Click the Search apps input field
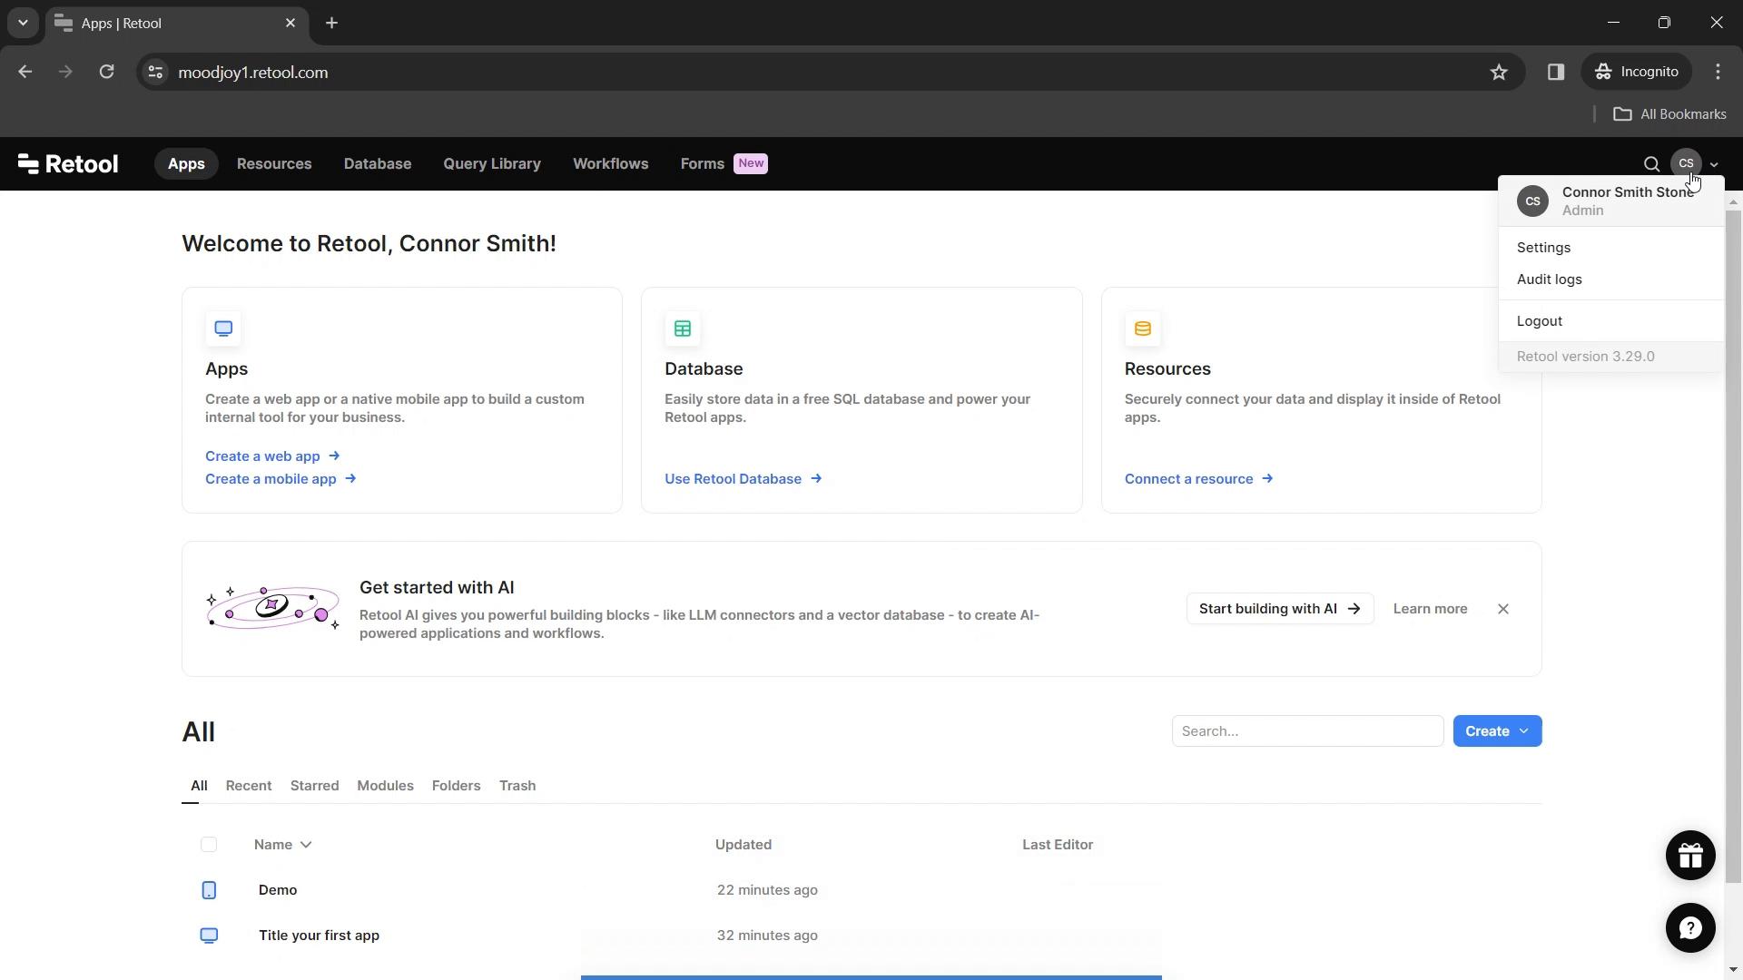 tap(1308, 731)
